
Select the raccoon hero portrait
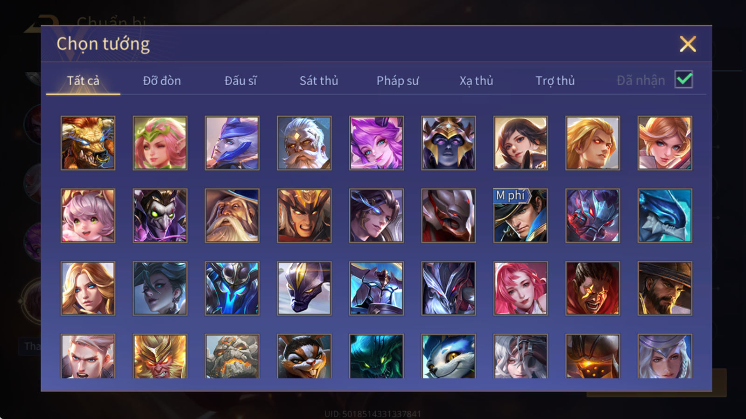point(304,356)
